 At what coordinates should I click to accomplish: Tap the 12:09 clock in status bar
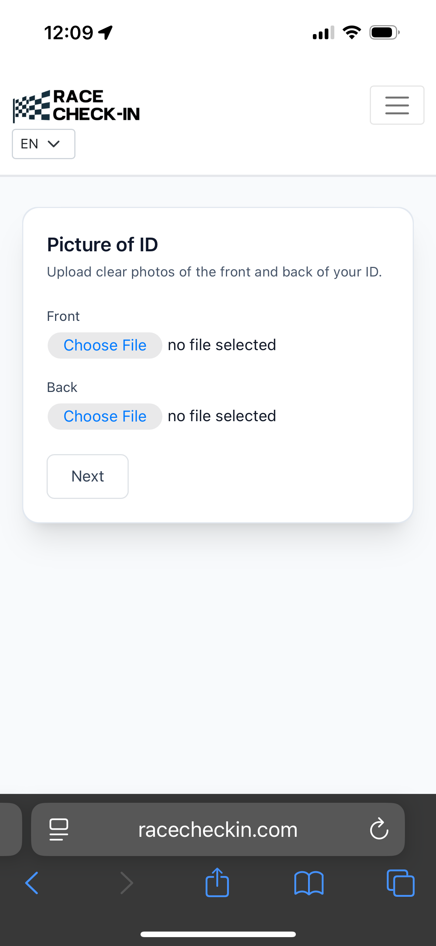(69, 33)
